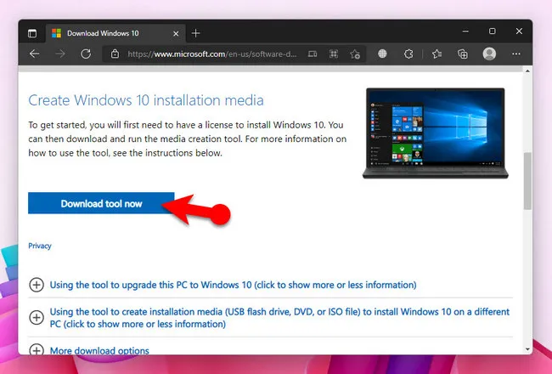The height and width of the screenshot is (374, 552).
Task: Click the scrollbar up arrow
Action: click(x=527, y=71)
